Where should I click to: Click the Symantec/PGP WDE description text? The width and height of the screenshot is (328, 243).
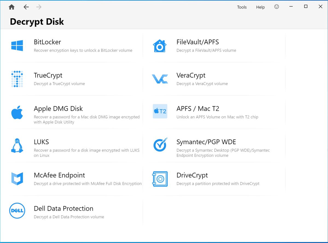[223, 153]
